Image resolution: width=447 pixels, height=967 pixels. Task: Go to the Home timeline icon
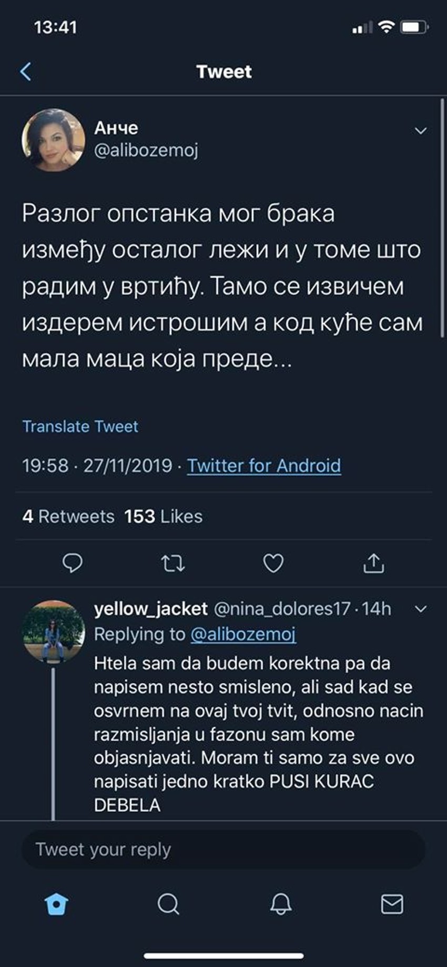tap(56, 903)
